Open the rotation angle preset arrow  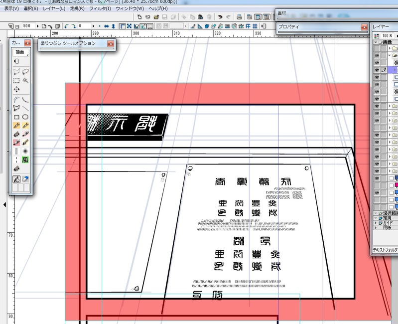pyautogui.click(x=94, y=26)
